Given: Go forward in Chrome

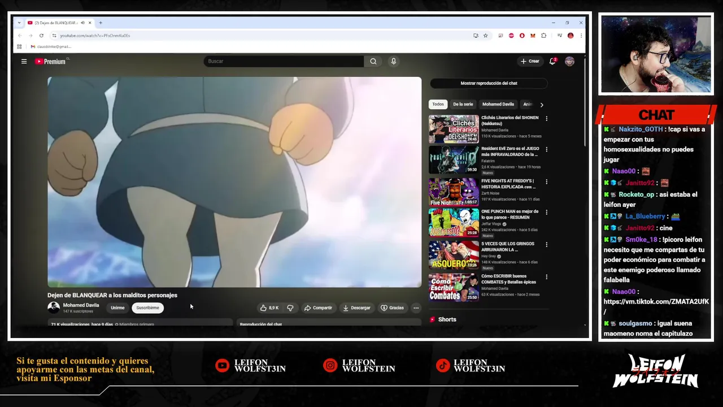Looking at the screenshot, I should (31, 36).
